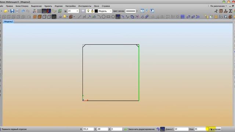The width and height of the screenshot is (235, 132).
Task: Click the blue crosshair icon in status bar
Action: (158, 129)
